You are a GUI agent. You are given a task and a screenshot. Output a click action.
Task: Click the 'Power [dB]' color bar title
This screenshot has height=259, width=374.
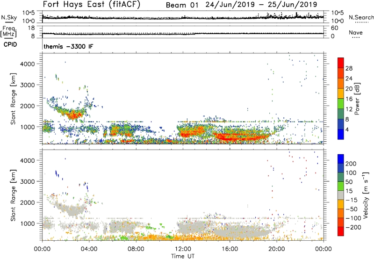[x=357, y=99]
